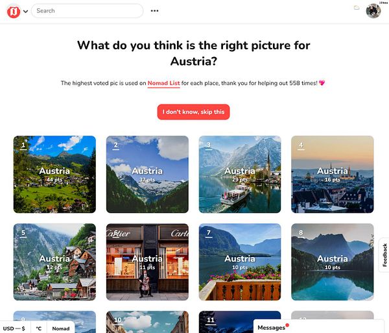Image resolution: width=389 pixels, height=333 pixels.
Task: Choose Austria picture 3 lake boat photo
Action: 240,175
